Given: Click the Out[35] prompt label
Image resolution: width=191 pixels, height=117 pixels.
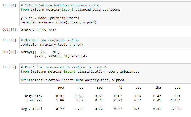Looking at the screenshot, I should coord(10,52).
